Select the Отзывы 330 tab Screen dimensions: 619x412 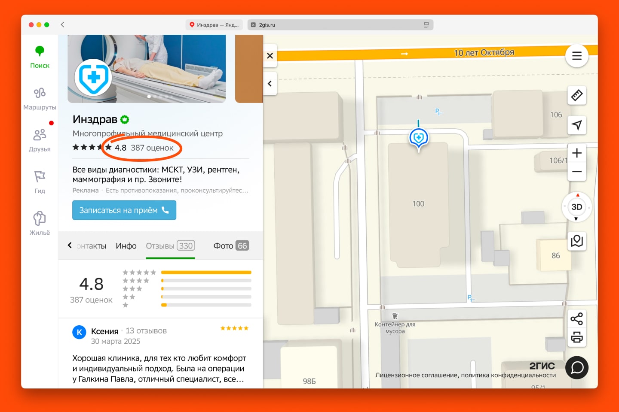pyautogui.click(x=170, y=246)
